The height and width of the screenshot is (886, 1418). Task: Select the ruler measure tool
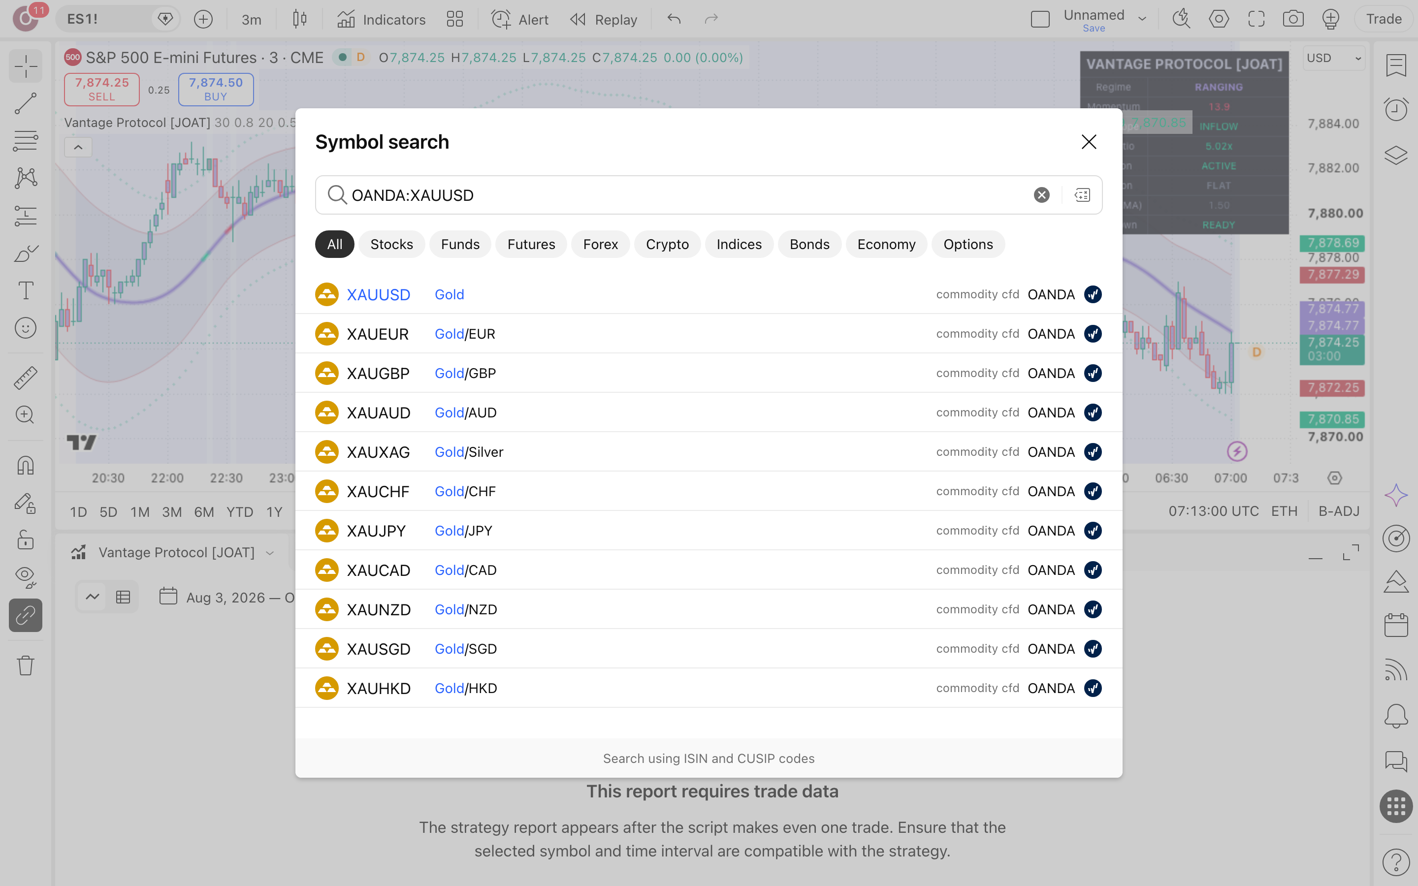coord(25,378)
